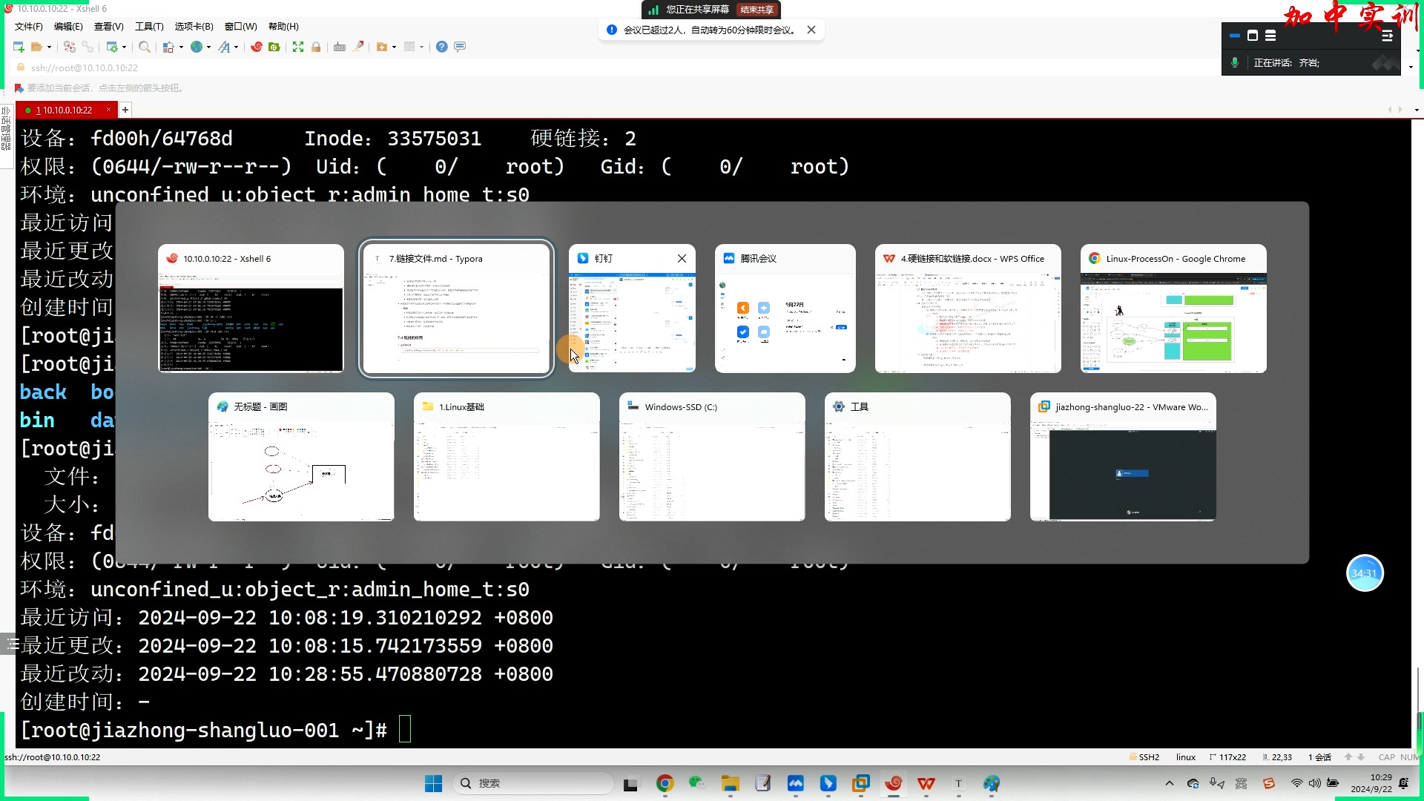Toggle full screen with green arrows icon

coord(298,47)
